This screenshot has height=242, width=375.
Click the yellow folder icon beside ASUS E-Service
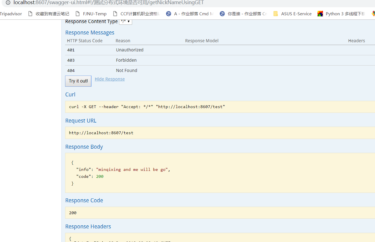click(x=276, y=14)
